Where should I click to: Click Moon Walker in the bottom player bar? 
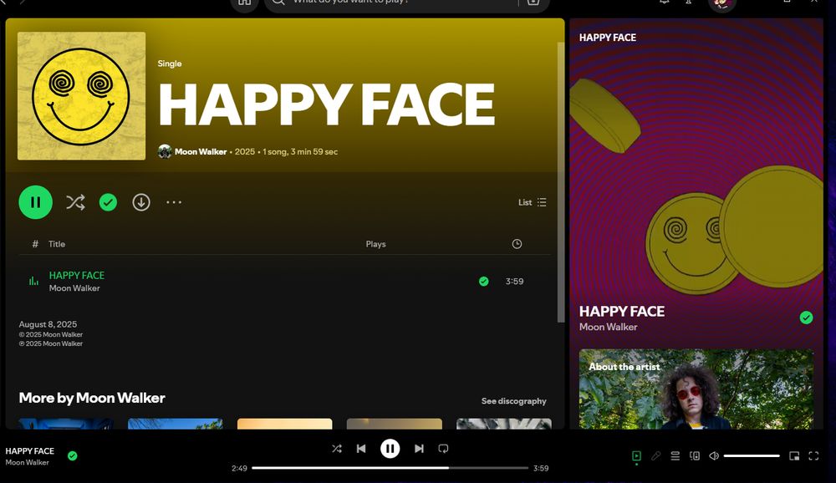(x=28, y=462)
